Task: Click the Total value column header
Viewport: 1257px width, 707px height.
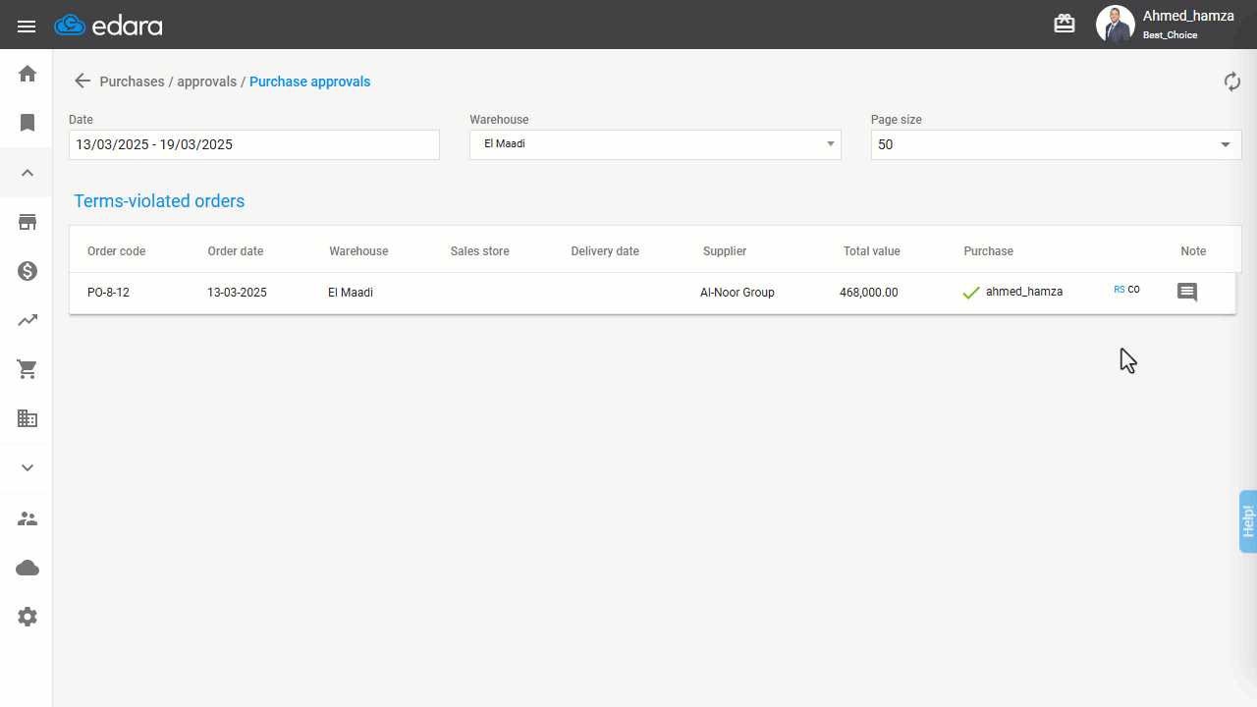Action: (872, 251)
